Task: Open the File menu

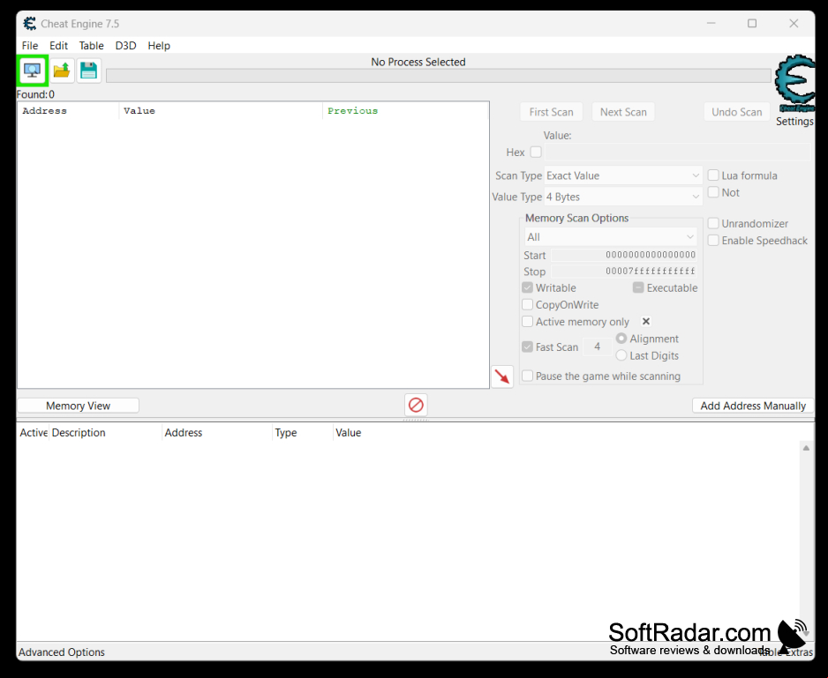Action: tap(30, 45)
